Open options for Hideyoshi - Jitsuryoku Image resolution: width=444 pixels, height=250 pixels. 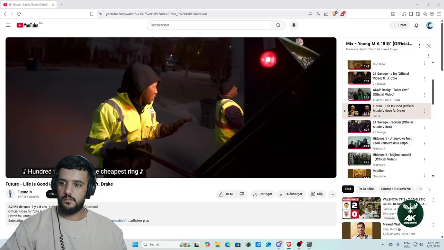click(x=425, y=143)
